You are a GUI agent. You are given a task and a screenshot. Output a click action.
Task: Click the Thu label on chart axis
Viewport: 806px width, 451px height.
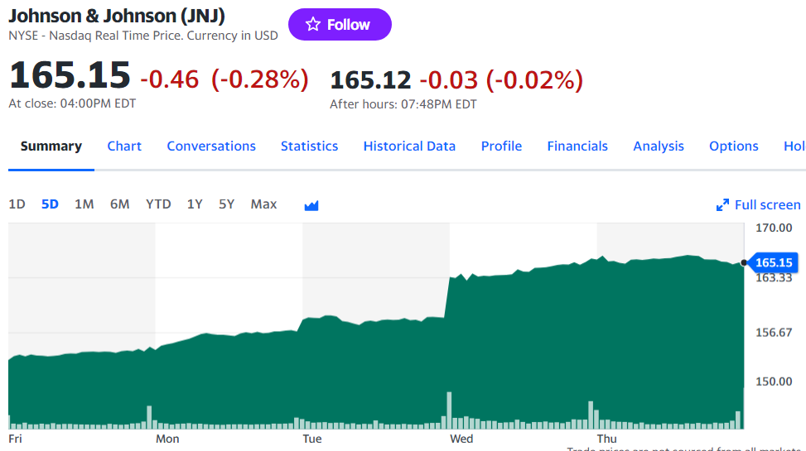(x=606, y=439)
